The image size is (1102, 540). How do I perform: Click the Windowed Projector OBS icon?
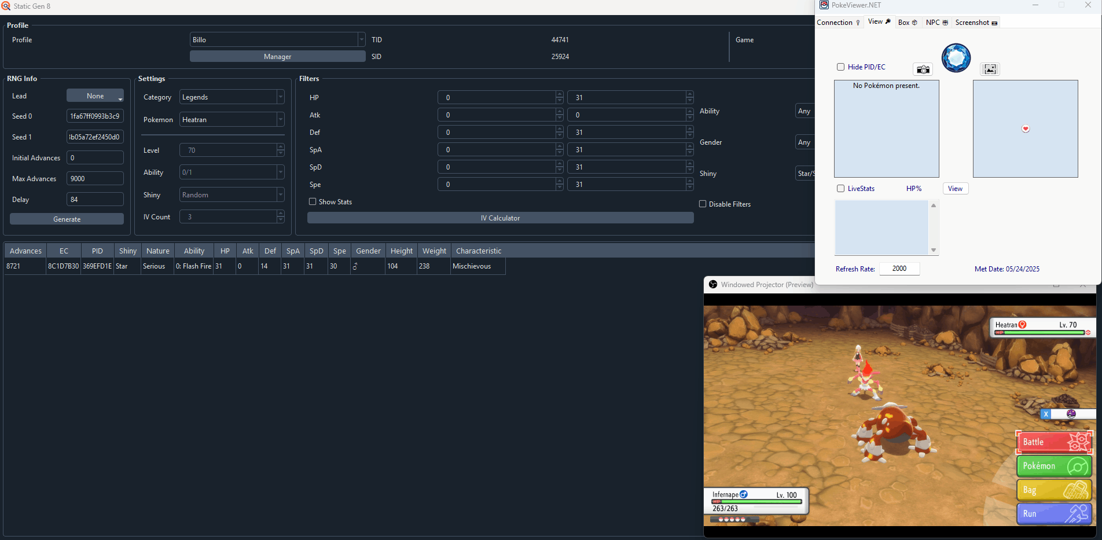click(713, 284)
